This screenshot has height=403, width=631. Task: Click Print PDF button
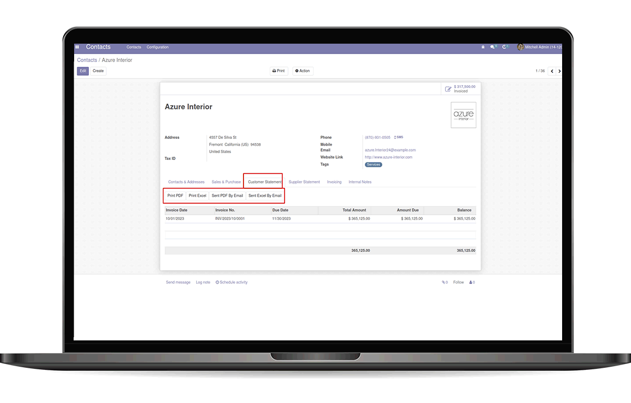click(176, 196)
